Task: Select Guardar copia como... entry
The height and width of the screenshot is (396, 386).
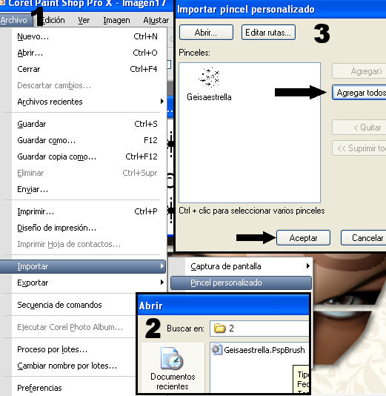Action: click(87, 156)
